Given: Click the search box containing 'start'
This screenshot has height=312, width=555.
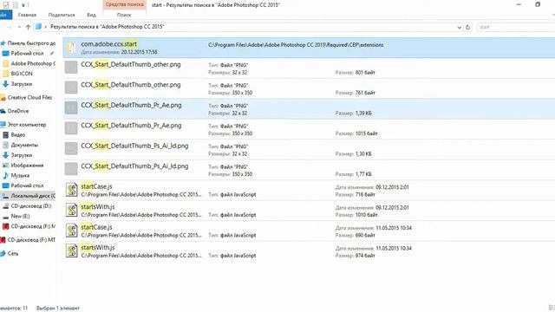Looking at the screenshot, I should coord(516,27).
